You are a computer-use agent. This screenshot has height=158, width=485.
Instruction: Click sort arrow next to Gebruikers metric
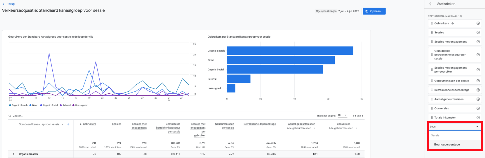tap(453, 23)
